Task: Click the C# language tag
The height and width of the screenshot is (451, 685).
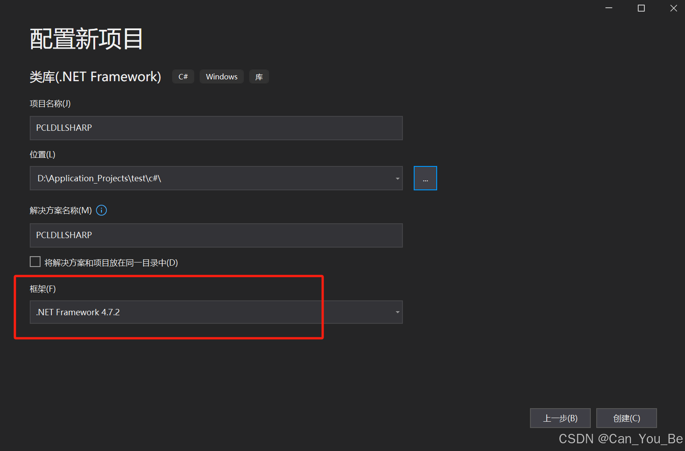Action: coord(183,76)
